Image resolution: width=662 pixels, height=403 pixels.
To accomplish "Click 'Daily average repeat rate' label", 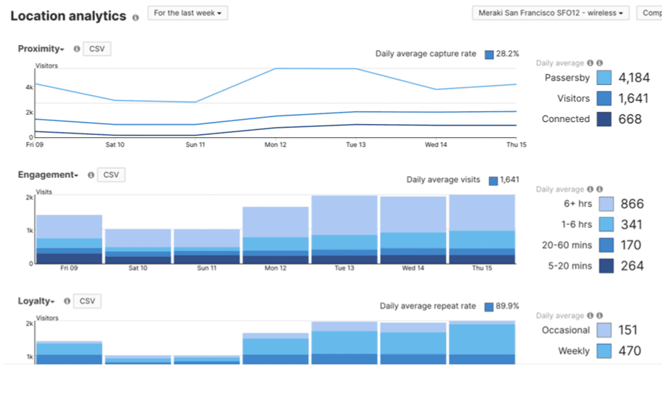I will [428, 306].
